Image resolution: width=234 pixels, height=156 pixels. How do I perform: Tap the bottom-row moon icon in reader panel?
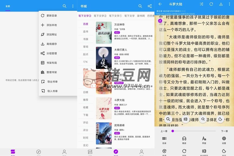pos(224,151)
